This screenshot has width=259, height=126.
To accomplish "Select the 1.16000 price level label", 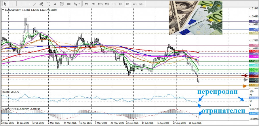I will coord(254,53).
